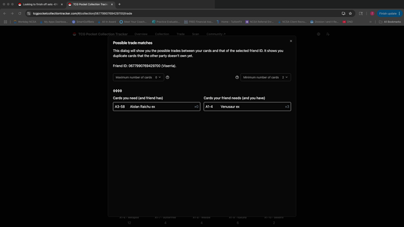Screen dimensions: 404x227
Task: Open the All Bookmarks folder
Action: pyautogui.click(x=390, y=22)
